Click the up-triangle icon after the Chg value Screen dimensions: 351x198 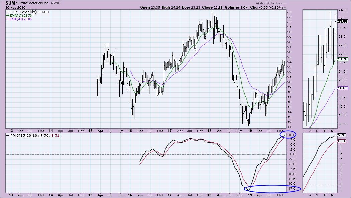click(285, 8)
